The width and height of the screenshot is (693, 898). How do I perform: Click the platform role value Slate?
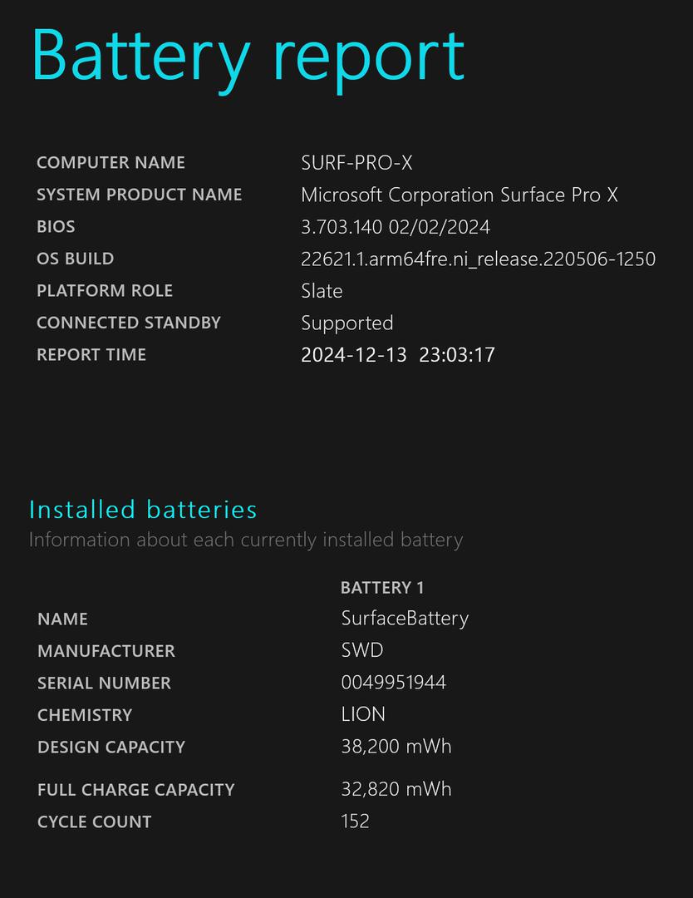[322, 291]
